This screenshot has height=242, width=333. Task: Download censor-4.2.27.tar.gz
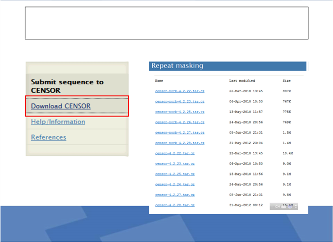(x=175, y=195)
